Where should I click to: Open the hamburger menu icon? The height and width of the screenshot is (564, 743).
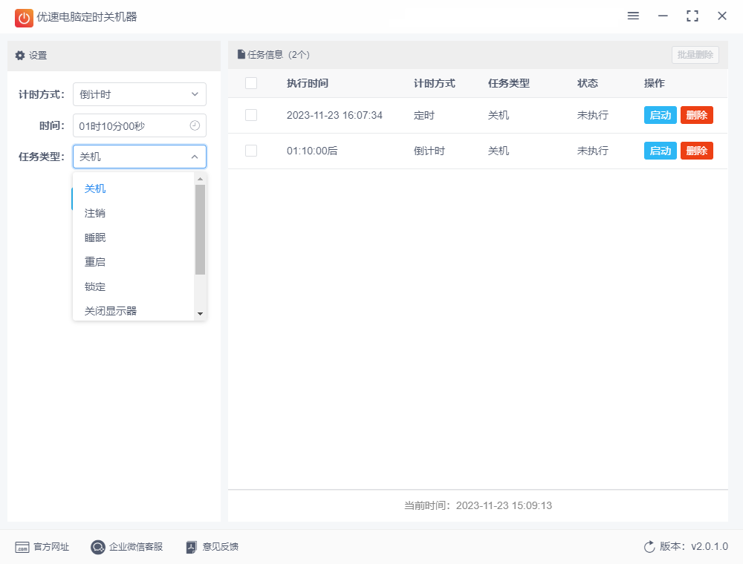tap(633, 16)
